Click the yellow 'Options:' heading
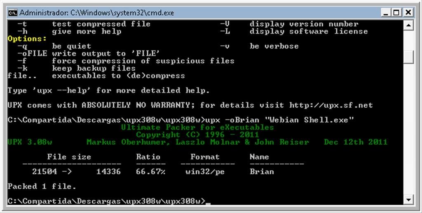Screen dimensions: 422x213 pos(27,39)
